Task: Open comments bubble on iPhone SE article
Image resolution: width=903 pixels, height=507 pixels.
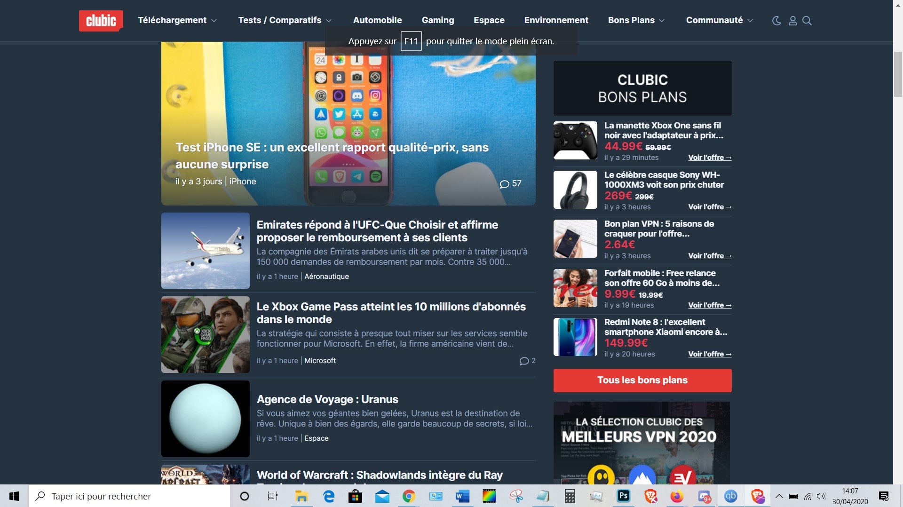Action: point(510,183)
